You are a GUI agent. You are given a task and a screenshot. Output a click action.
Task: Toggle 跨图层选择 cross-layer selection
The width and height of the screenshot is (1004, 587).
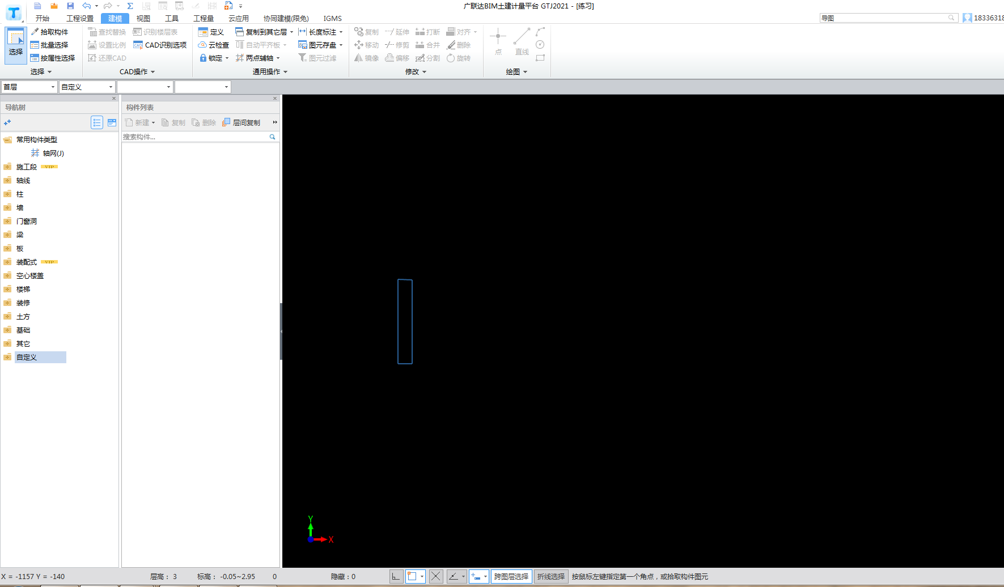click(511, 576)
